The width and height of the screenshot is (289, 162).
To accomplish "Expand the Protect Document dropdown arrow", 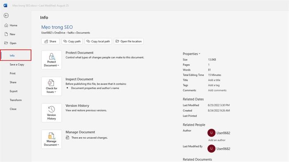I will (x=58, y=65).
